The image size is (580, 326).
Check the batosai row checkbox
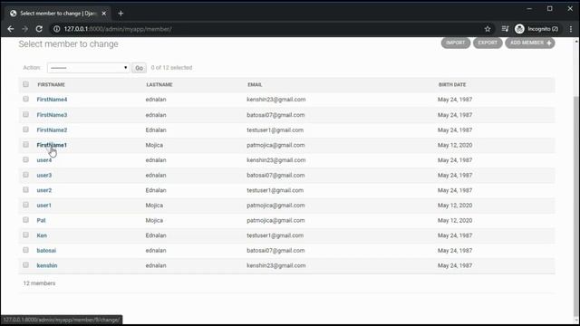(25, 250)
